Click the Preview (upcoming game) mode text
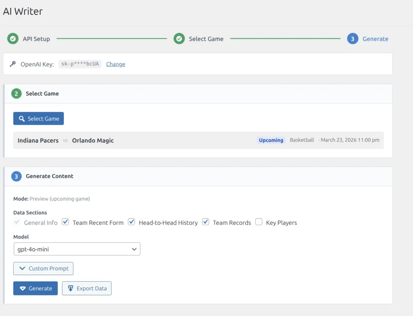The height and width of the screenshot is (316, 413). click(60, 199)
